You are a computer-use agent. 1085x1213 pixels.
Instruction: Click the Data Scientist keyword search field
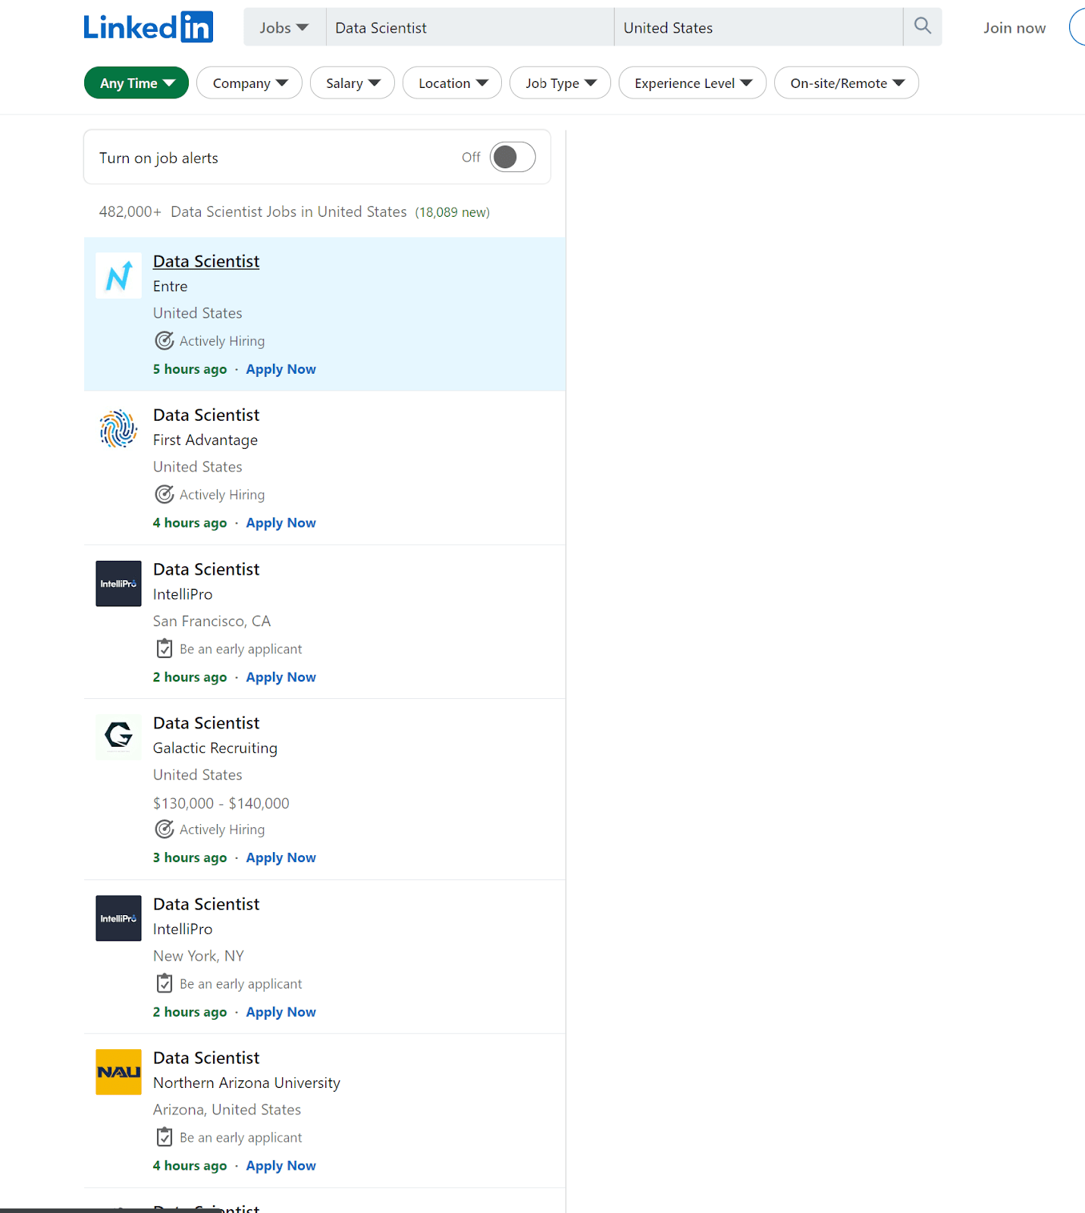click(470, 27)
